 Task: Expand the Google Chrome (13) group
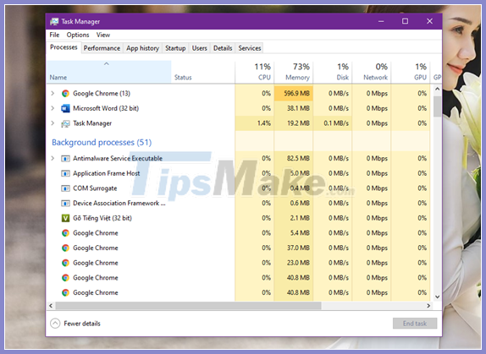[x=52, y=94]
